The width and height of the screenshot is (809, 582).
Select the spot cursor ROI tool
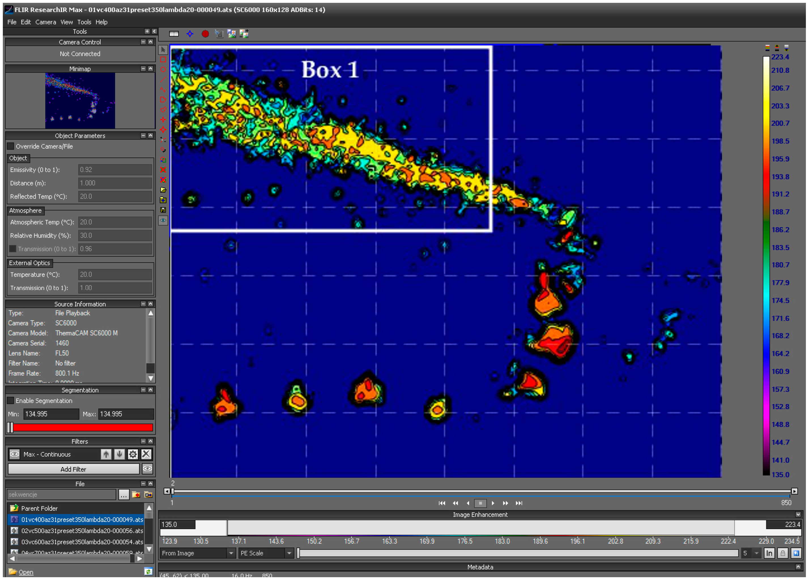(163, 120)
